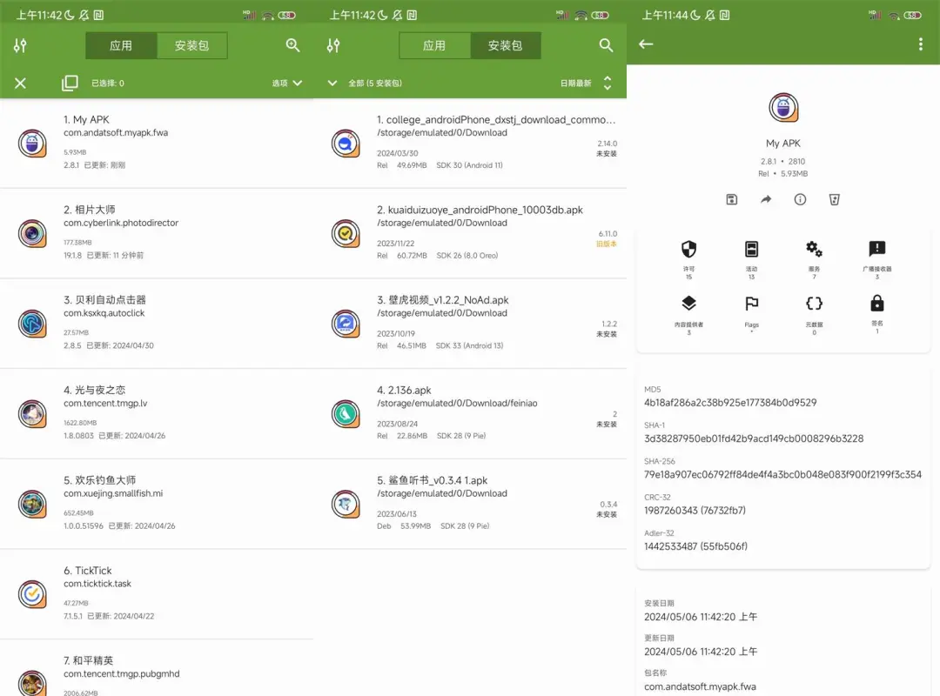Click the save APK floppy disk icon

(x=731, y=199)
